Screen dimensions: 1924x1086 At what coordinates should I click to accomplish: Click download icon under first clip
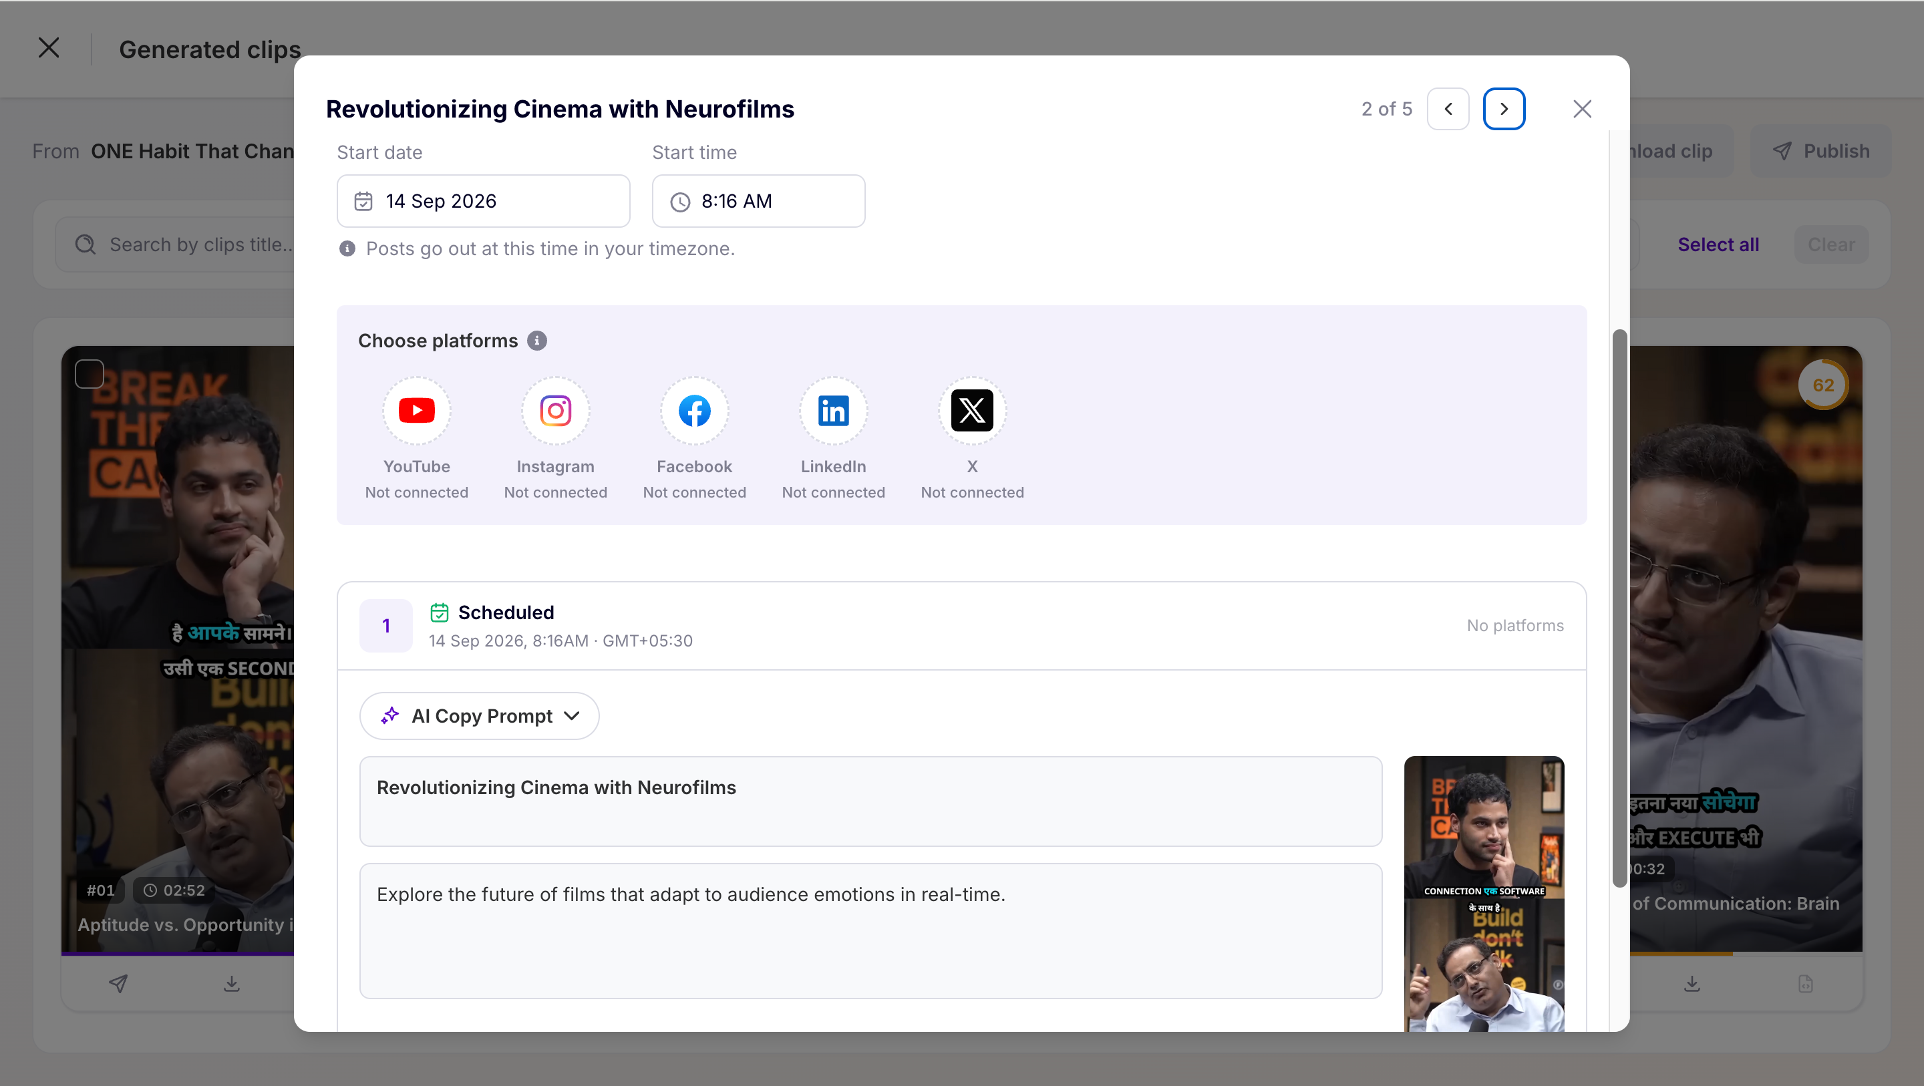coord(232,983)
